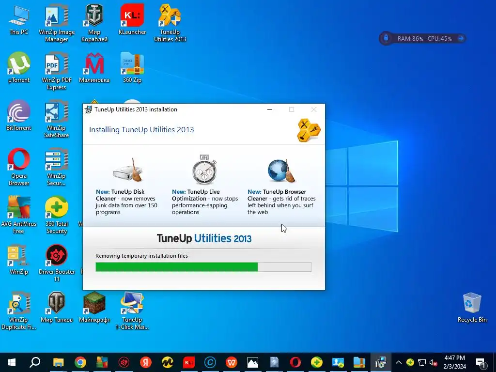The width and height of the screenshot is (496, 372).
Task: Open the This PC desktop icon
Action: click(19, 20)
